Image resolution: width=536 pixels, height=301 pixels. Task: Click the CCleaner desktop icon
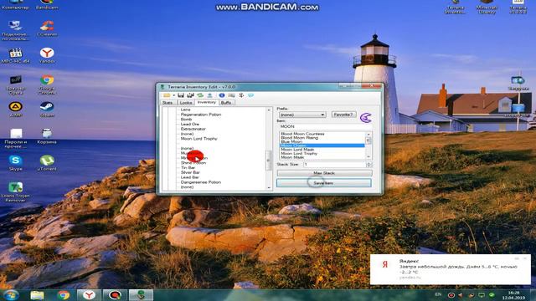tap(47, 28)
